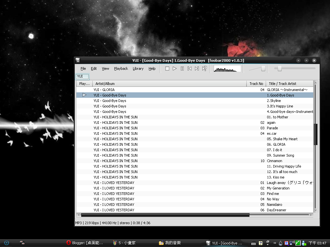Expand hidden tray icons with the chevron
Screen dimensions: 330x247
pos(275,243)
